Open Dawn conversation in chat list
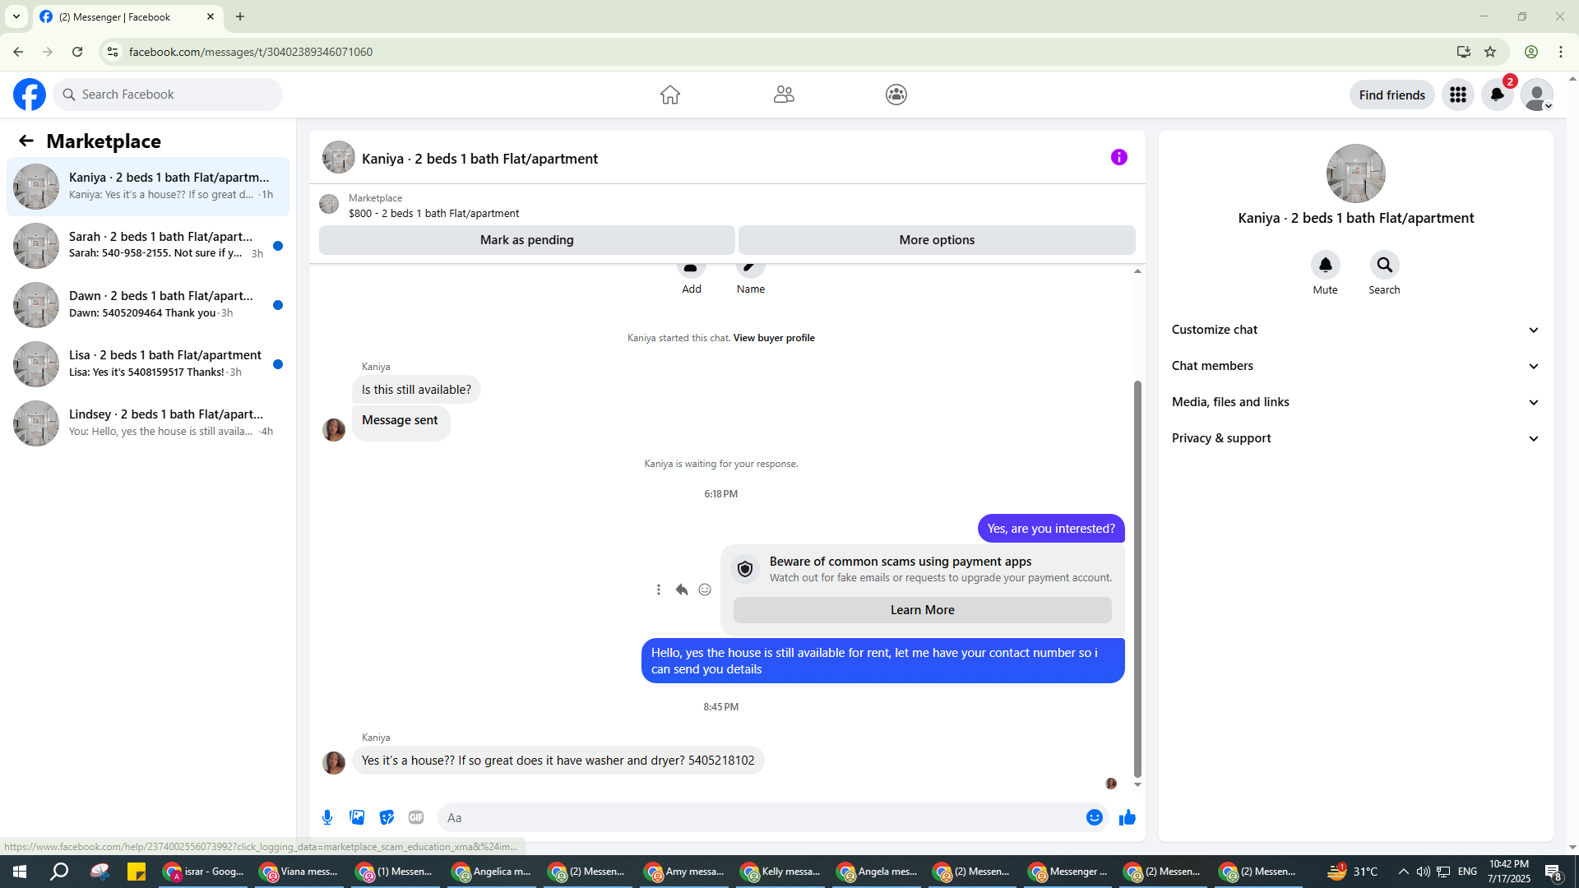 [x=148, y=305]
